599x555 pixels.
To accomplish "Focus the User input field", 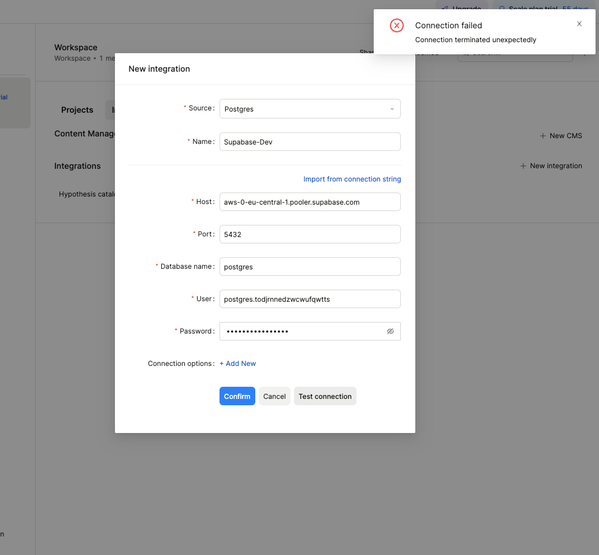I will [x=310, y=299].
